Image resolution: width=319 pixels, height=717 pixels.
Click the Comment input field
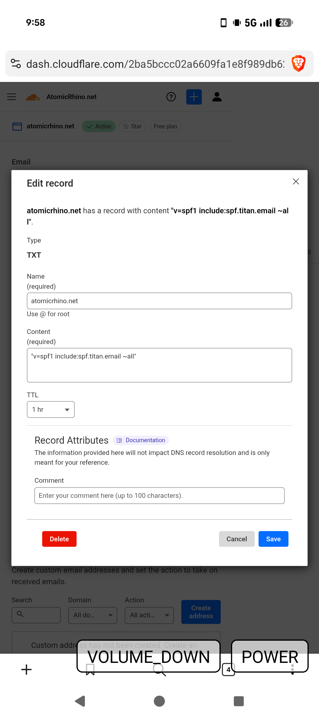(x=159, y=495)
